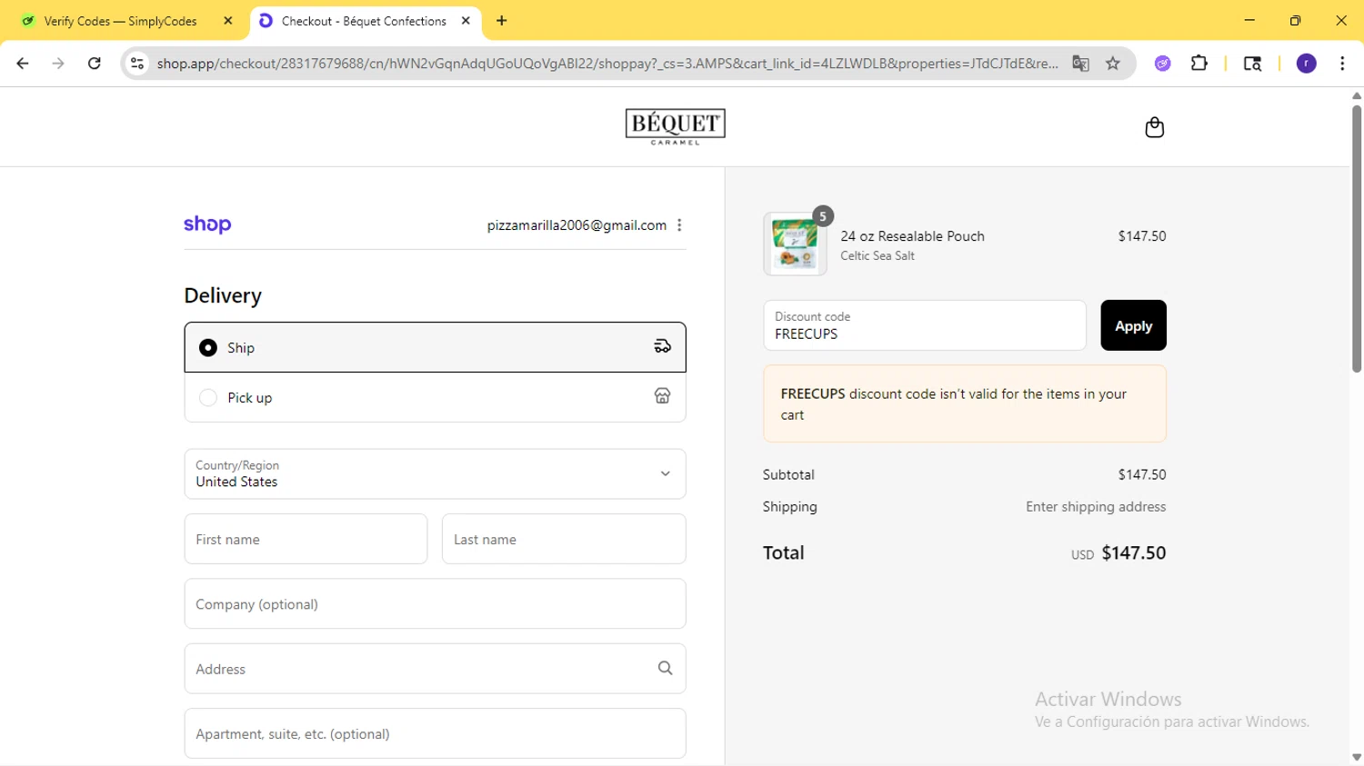Switch to the Checkout Béquet Confections tab
Screen dimensions: 1364x766
[365, 21]
